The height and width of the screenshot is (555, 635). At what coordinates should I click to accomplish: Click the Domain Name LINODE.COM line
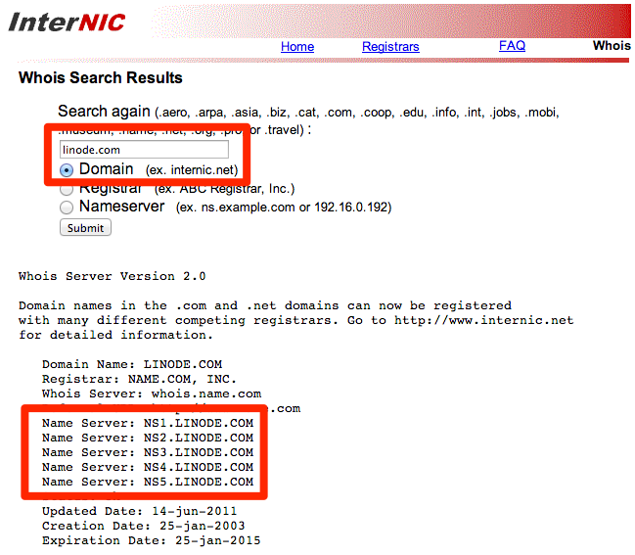pyautogui.click(x=132, y=364)
